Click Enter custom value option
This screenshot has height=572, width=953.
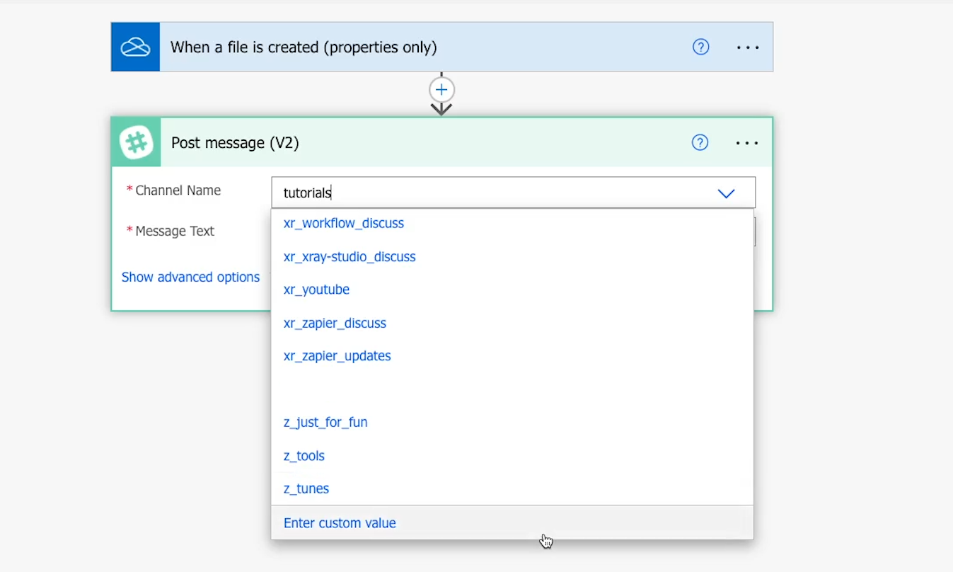[512, 522]
